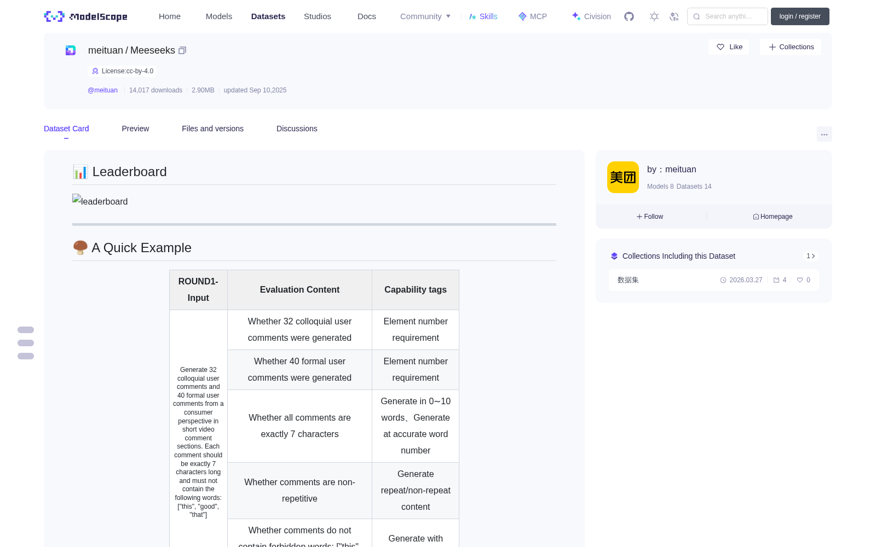This screenshot has height=547, width=876.
Task: Click the License:cc-by-4.0 tag
Action: (x=122, y=71)
